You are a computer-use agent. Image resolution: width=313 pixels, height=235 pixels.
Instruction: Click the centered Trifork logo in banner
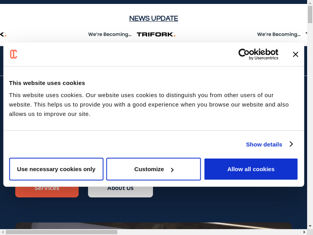(156, 34)
